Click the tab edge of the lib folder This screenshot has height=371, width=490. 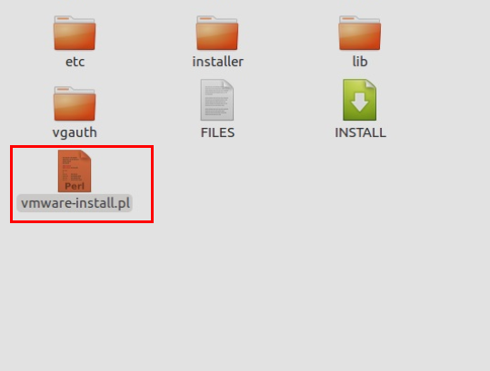click(348, 19)
